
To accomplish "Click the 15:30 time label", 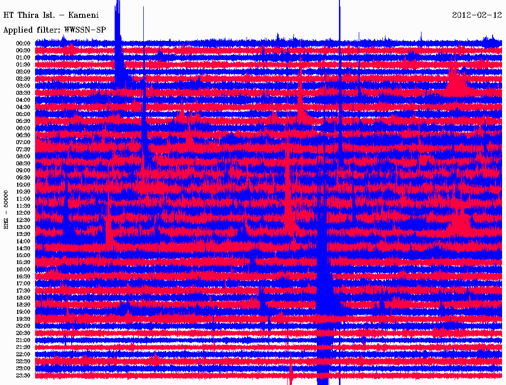I will (x=23, y=263).
